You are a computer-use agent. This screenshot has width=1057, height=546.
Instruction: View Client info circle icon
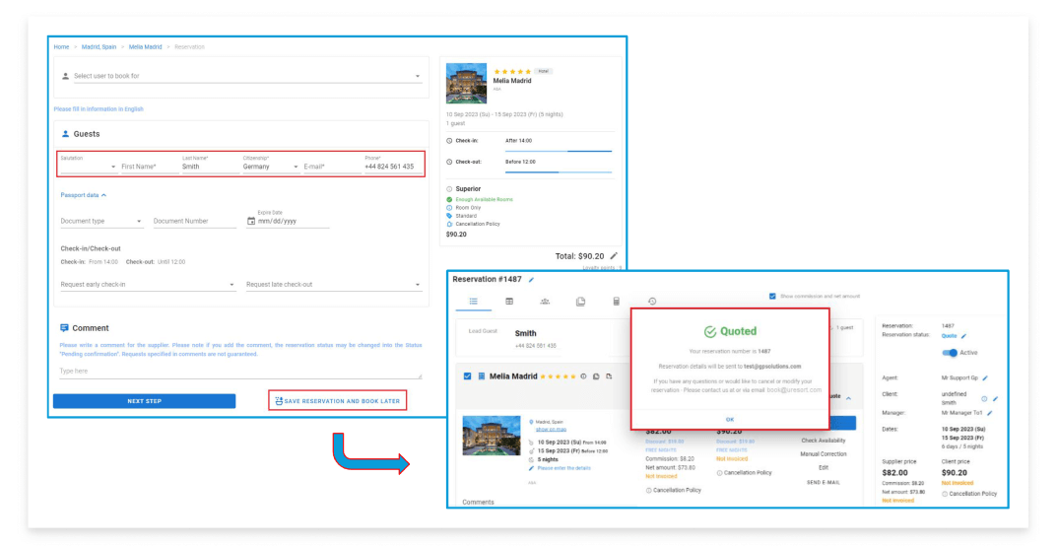[984, 399]
